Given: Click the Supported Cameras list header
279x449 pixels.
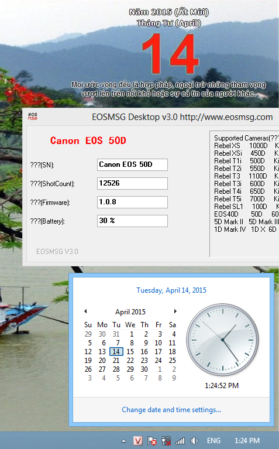Looking at the screenshot, I should [246, 138].
